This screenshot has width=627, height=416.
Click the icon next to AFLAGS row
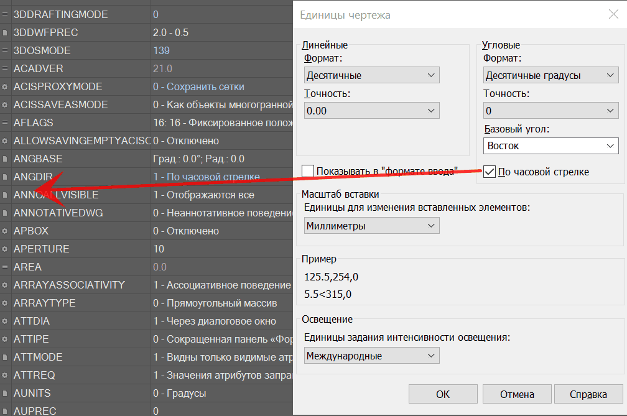(x=6, y=122)
